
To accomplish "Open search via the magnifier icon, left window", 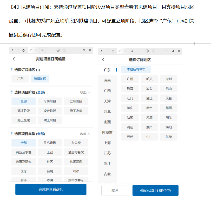I will [x=42, y=50].
